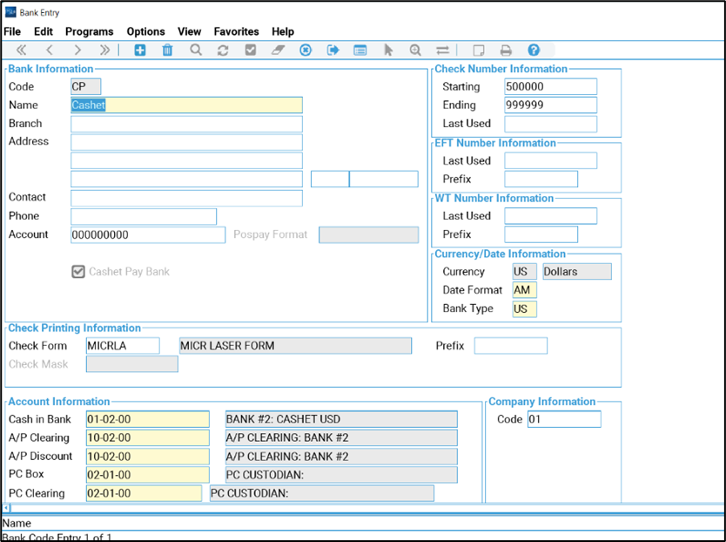The height and width of the screenshot is (542, 726).
Task: Click the swap arrows icon
Action: (x=442, y=50)
